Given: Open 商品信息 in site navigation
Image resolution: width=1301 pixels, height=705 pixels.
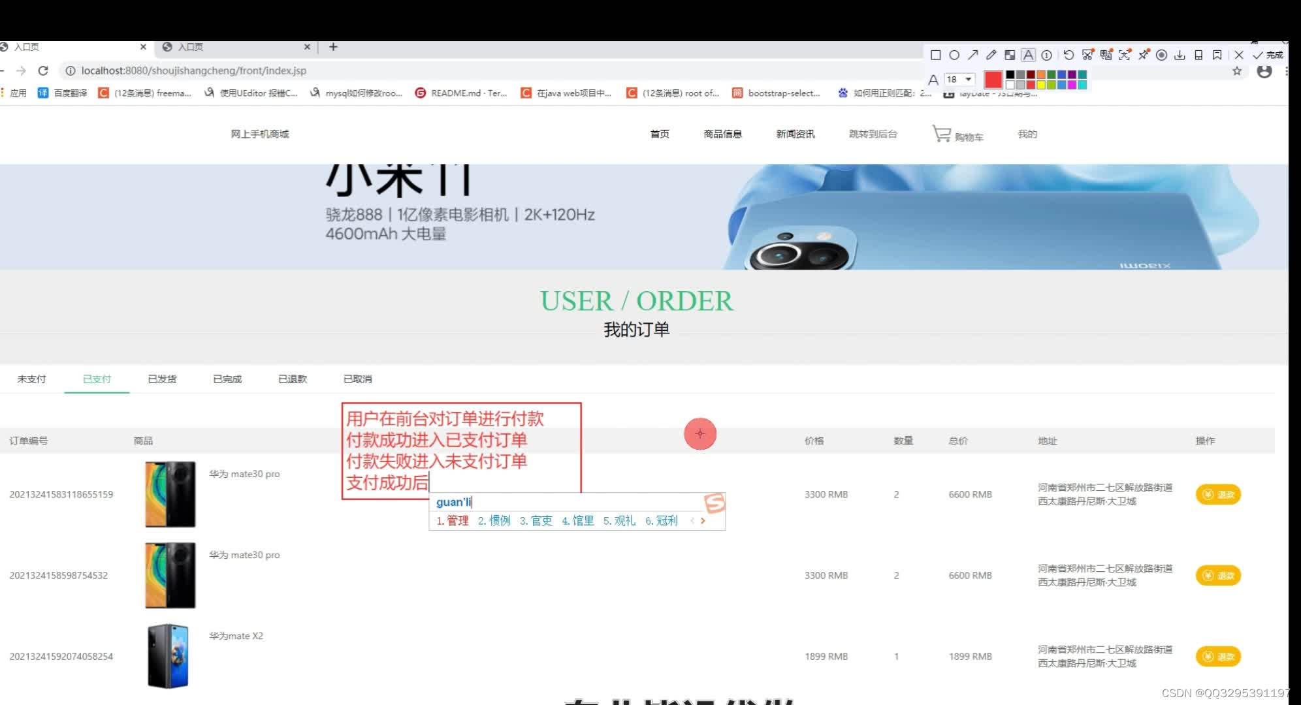Looking at the screenshot, I should click(x=723, y=134).
